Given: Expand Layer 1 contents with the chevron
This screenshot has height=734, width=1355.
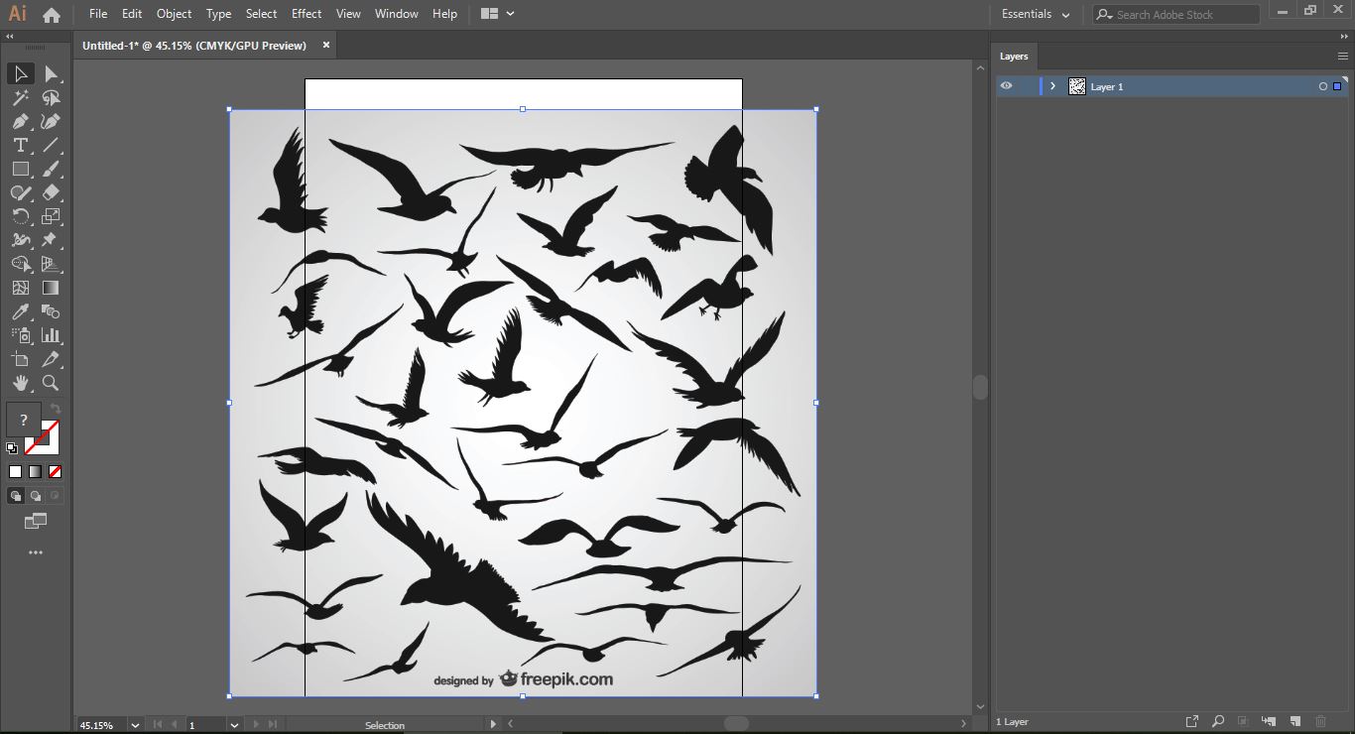Looking at the screenshot, I should click(x=1052, y=87).
